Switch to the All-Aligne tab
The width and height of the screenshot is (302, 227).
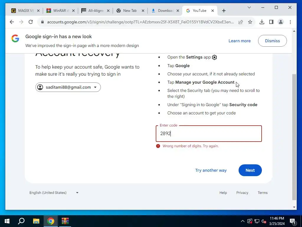tap(95, 11)
